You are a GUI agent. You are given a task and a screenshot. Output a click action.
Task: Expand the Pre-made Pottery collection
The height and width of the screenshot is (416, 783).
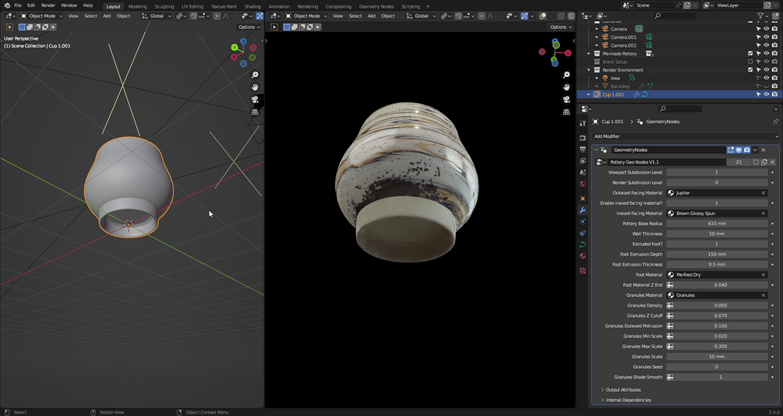pos(589,54)
